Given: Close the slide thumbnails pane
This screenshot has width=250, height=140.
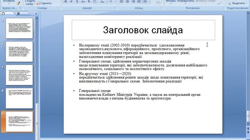Looking at the screenshot, I should tap(36, 14).
